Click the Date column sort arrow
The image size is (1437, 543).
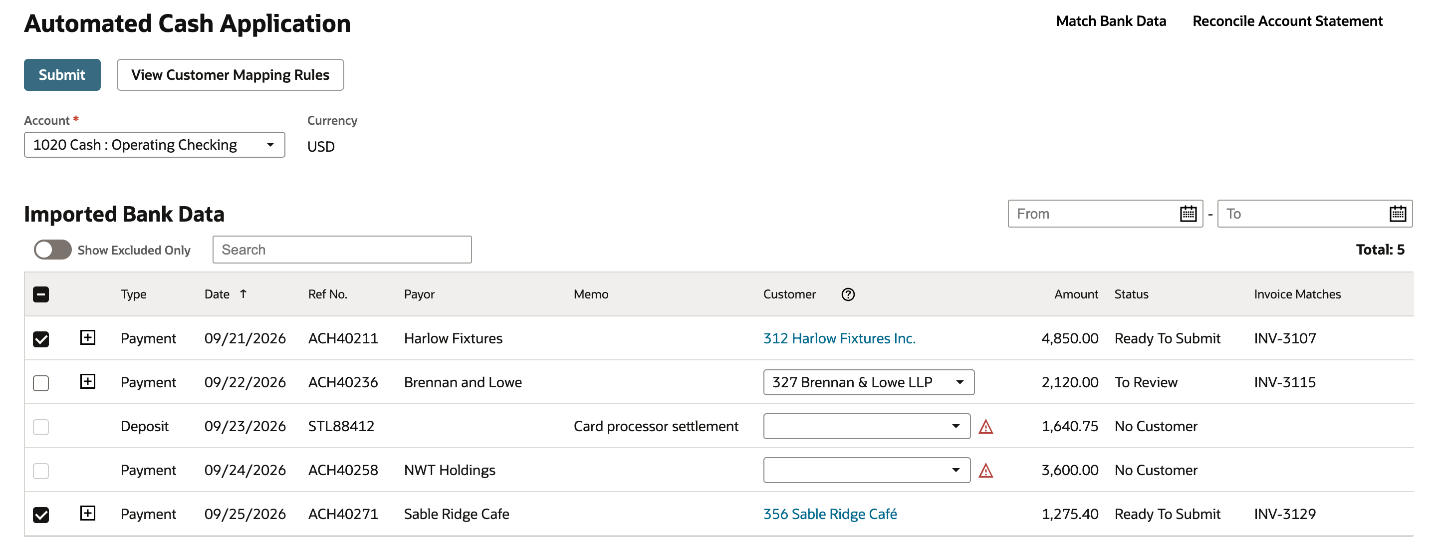pyautogui.click(x=243, y=293)
